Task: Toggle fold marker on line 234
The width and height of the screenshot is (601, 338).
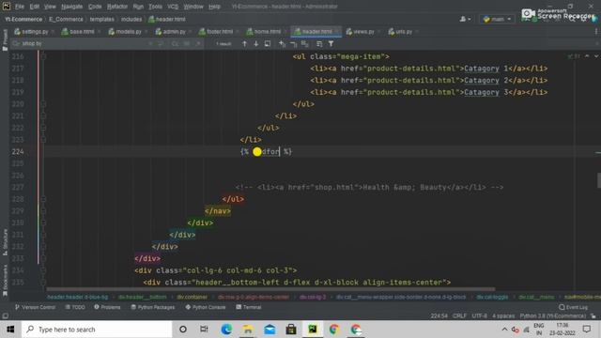Action: [44, 270]
